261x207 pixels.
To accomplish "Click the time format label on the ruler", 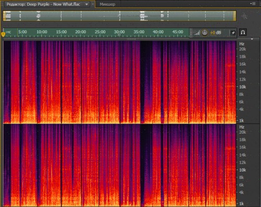I will click(x=8, y=32).
